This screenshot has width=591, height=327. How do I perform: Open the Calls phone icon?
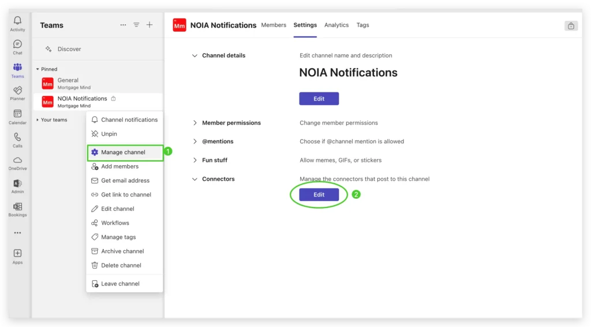click(x=17, y=138)
